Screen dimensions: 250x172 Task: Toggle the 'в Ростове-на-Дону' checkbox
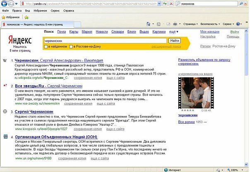click(x=72, y=47)
